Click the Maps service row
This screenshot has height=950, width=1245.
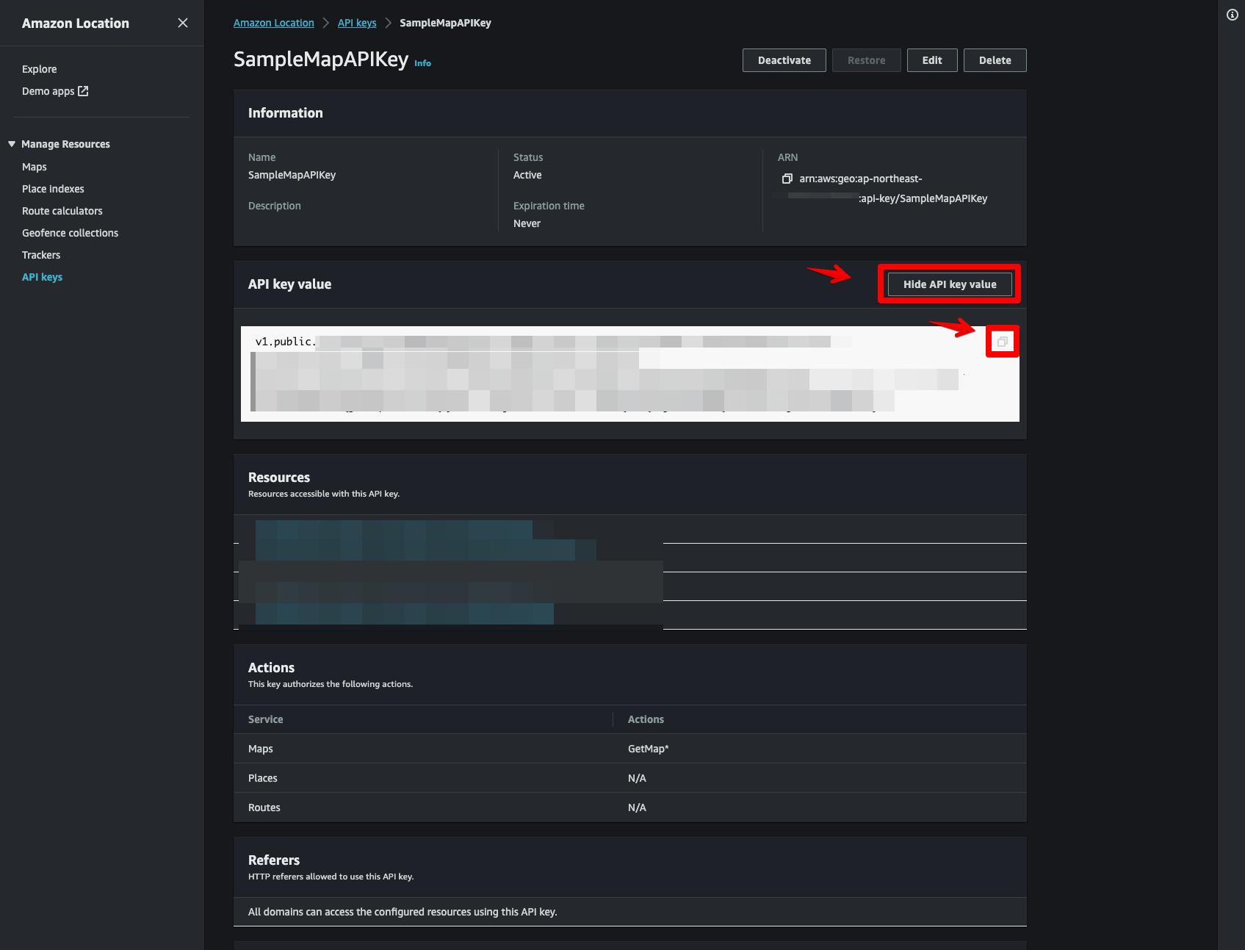pyautogui.click(x=629, y=749)
